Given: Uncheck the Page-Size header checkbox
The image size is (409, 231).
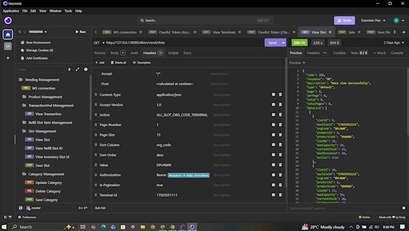Looking at the screenshot, I should coord(273,135).
